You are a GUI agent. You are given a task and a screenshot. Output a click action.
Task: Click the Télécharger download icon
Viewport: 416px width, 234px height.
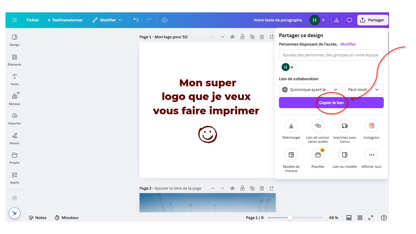tap(291, 126)
